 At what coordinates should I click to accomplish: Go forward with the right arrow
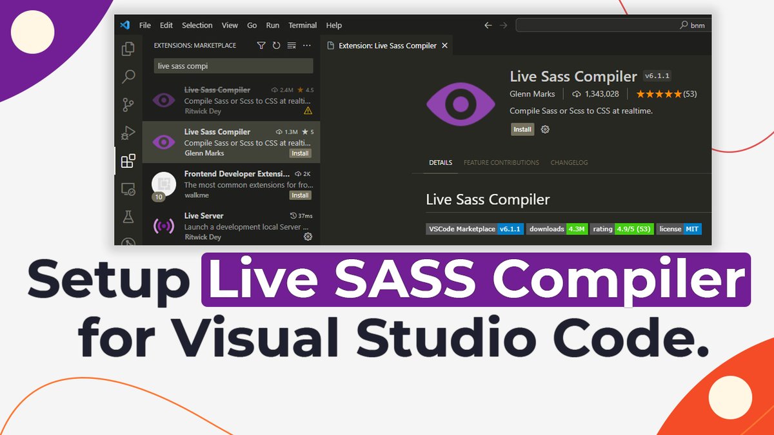(503, 25)
